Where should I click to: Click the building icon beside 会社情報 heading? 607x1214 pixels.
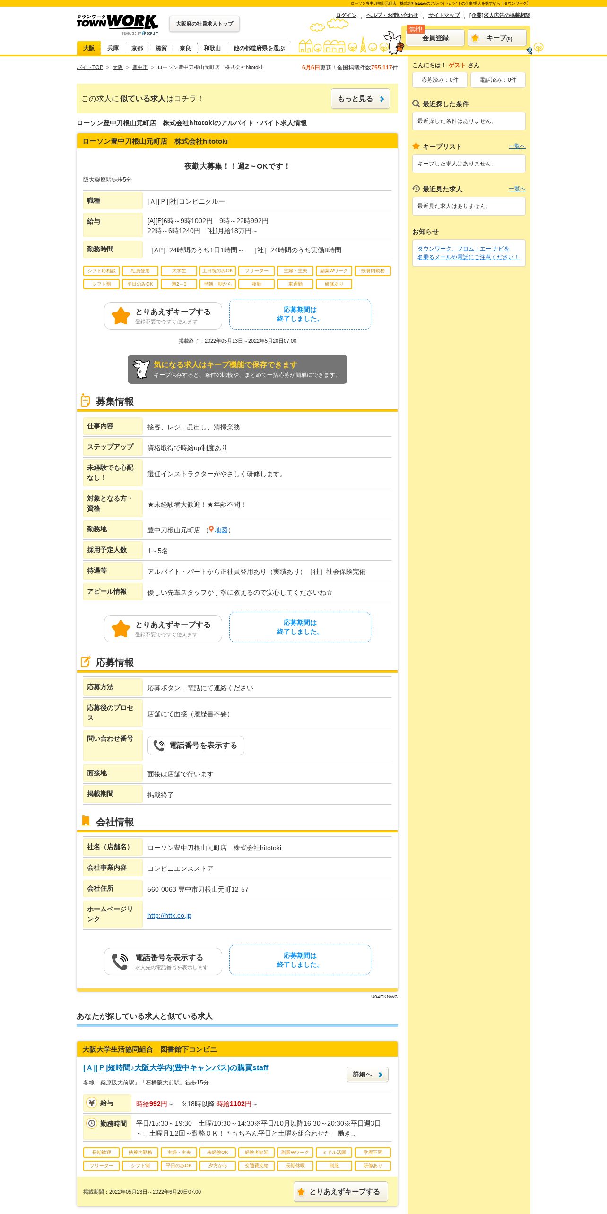86,821
